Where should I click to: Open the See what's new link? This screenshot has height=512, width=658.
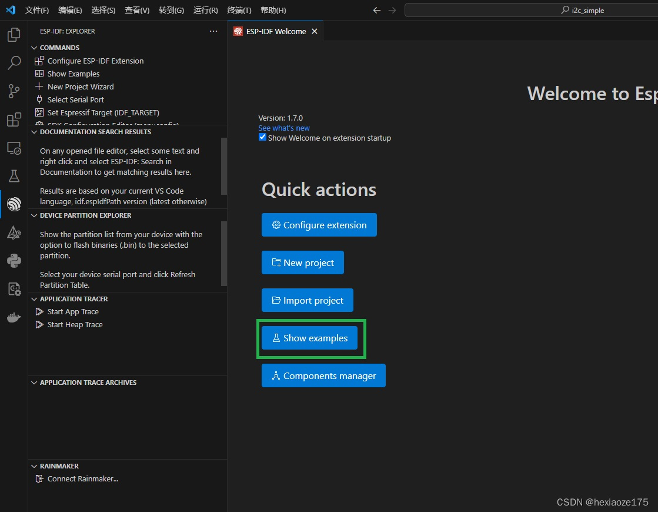tap(284, 128)
